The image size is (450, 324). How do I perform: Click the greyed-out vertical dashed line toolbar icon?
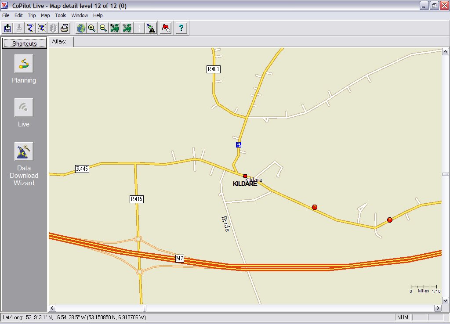(139, 28)
